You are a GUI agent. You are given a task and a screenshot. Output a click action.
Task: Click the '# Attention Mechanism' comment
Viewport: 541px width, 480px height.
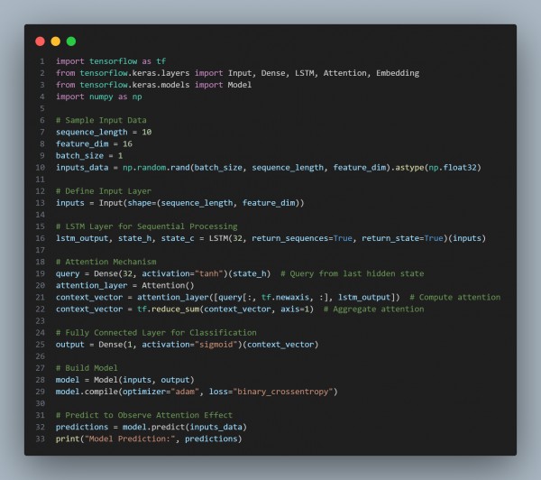[105, 262]
